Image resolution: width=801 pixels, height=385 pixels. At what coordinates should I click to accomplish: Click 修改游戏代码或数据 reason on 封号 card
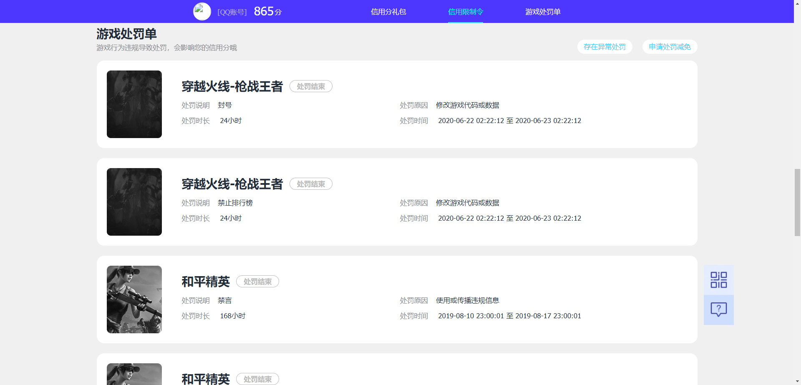(467, 105)
